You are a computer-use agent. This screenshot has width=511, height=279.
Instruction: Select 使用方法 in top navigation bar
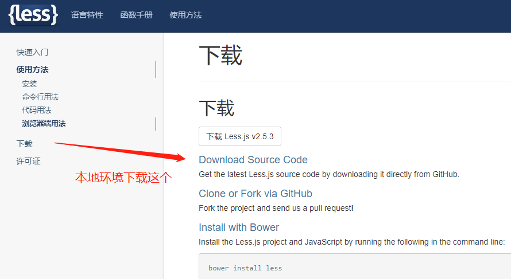pyautogui.click(x=186, y=15)
